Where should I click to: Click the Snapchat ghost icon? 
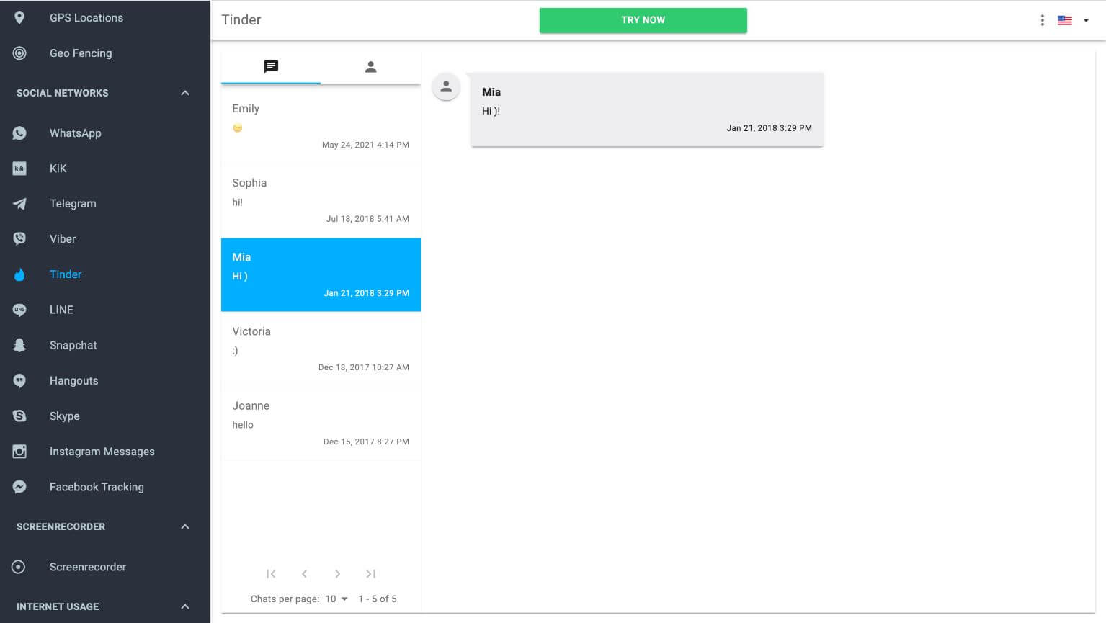[19, 345]
